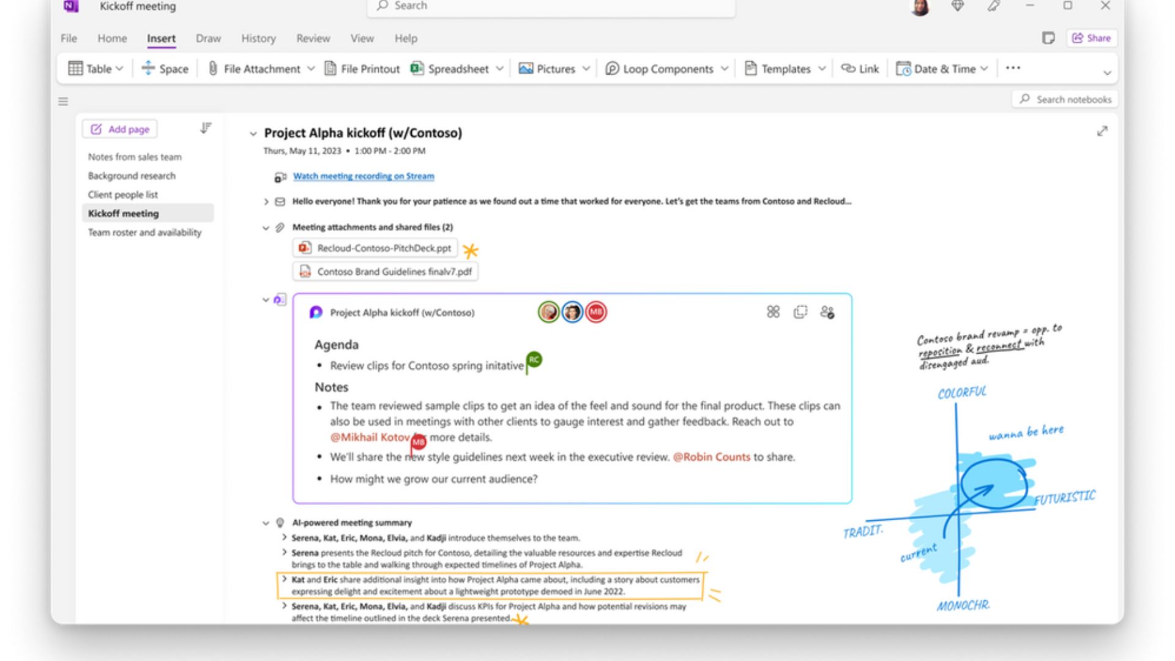Select the Draw tab in ribbon
1175x661 pixels.
tap(207, 38)
